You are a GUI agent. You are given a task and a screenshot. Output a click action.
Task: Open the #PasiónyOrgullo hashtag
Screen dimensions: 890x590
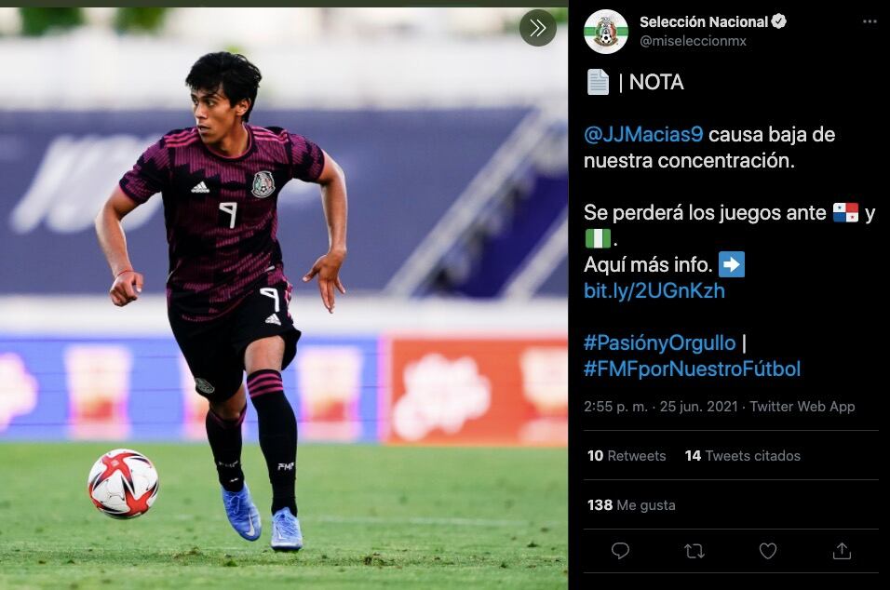point(659,342)
